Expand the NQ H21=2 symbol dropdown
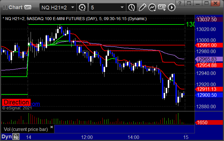Viewport: 224px width, 141px height. pyautogui.click(x=73, y=7)
